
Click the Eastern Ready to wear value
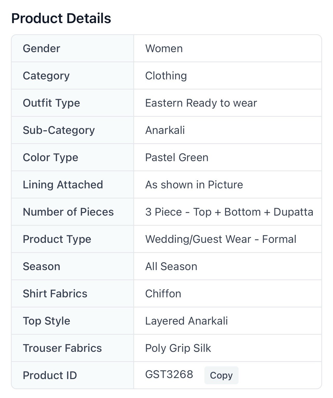pyautogui.click(x=201, y=103)
